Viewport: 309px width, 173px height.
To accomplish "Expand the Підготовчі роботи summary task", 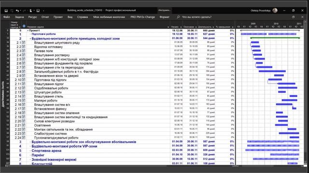I will click(30, 34).
